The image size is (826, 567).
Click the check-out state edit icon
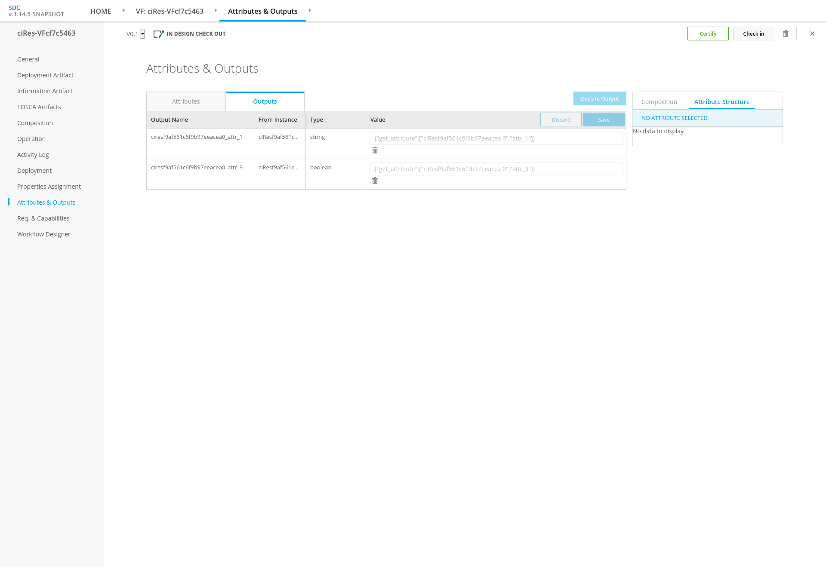point(158,34)
